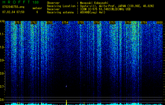Click the 1.0 kHz frequency label
This screenshot has height=105, width=165.
2,47
